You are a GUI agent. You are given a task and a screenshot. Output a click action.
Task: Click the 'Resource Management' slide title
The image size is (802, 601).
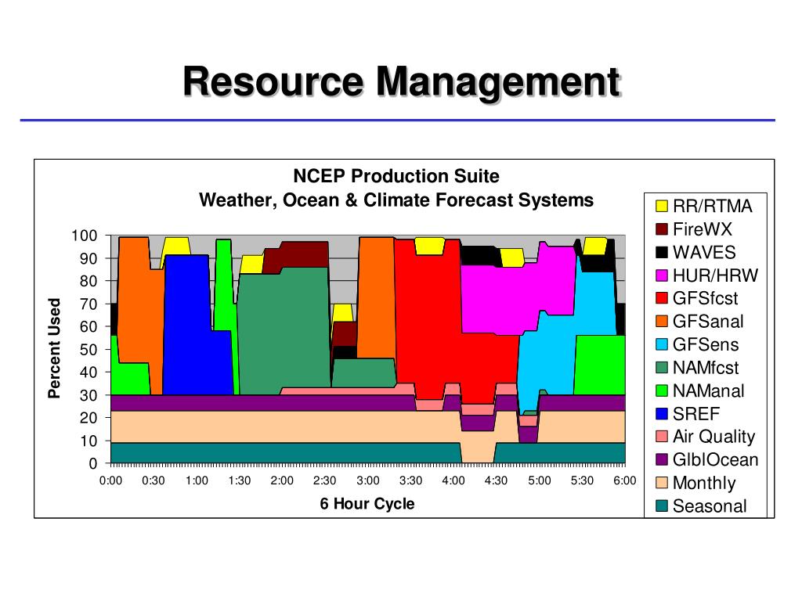(x=402, y=81)
